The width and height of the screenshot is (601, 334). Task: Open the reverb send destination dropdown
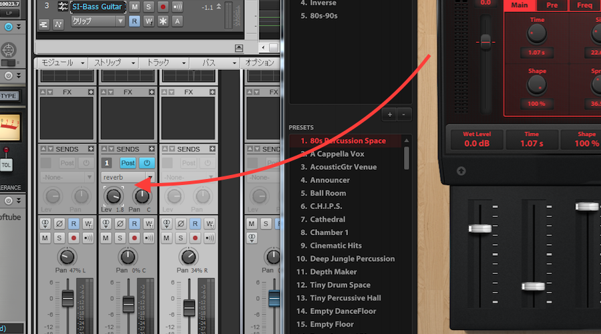pyautogui.click(x=127, y=177)
